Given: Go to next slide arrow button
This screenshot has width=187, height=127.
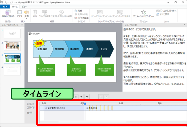Looking at the screenshot, I should click(87, 97).
